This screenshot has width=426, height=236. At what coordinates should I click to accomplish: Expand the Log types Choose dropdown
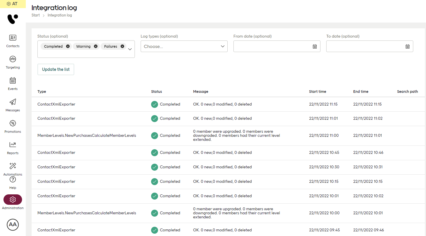(x=184, y=46)
